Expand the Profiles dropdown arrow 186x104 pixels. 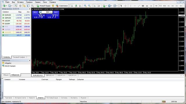[12, 6]
